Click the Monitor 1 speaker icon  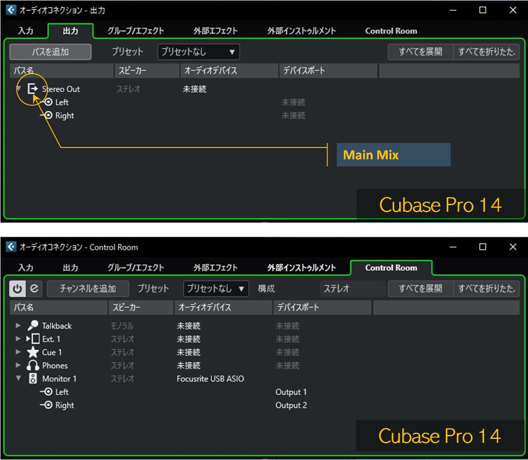click(33, 379)
